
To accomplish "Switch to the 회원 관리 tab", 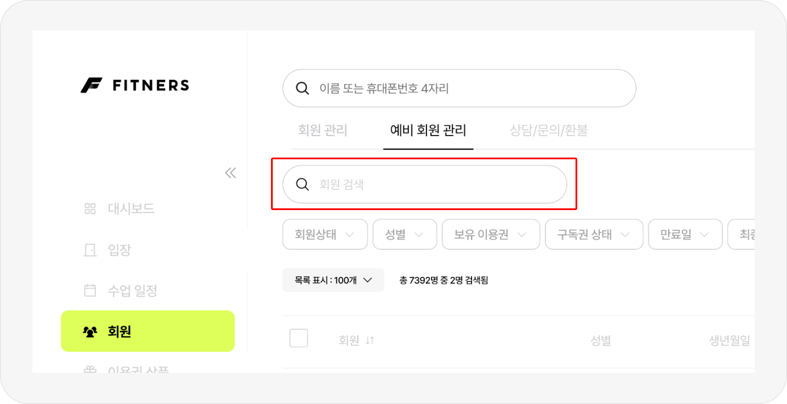I will click(x=322, y=130).
